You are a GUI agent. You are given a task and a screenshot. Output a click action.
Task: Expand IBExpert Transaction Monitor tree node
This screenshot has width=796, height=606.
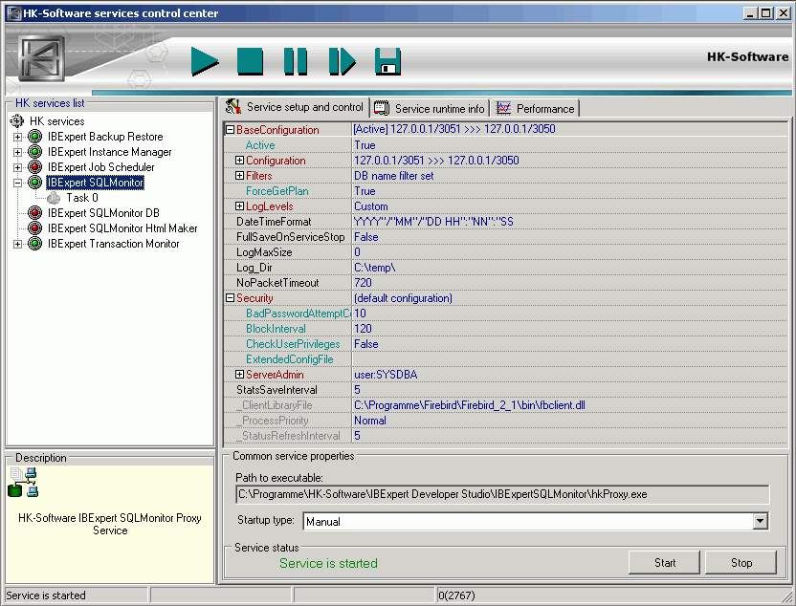(x=18, y=244)
